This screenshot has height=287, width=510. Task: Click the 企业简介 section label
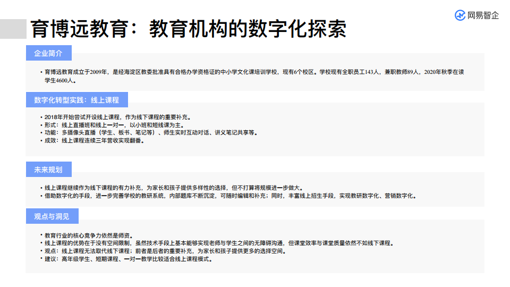point(48,54)
